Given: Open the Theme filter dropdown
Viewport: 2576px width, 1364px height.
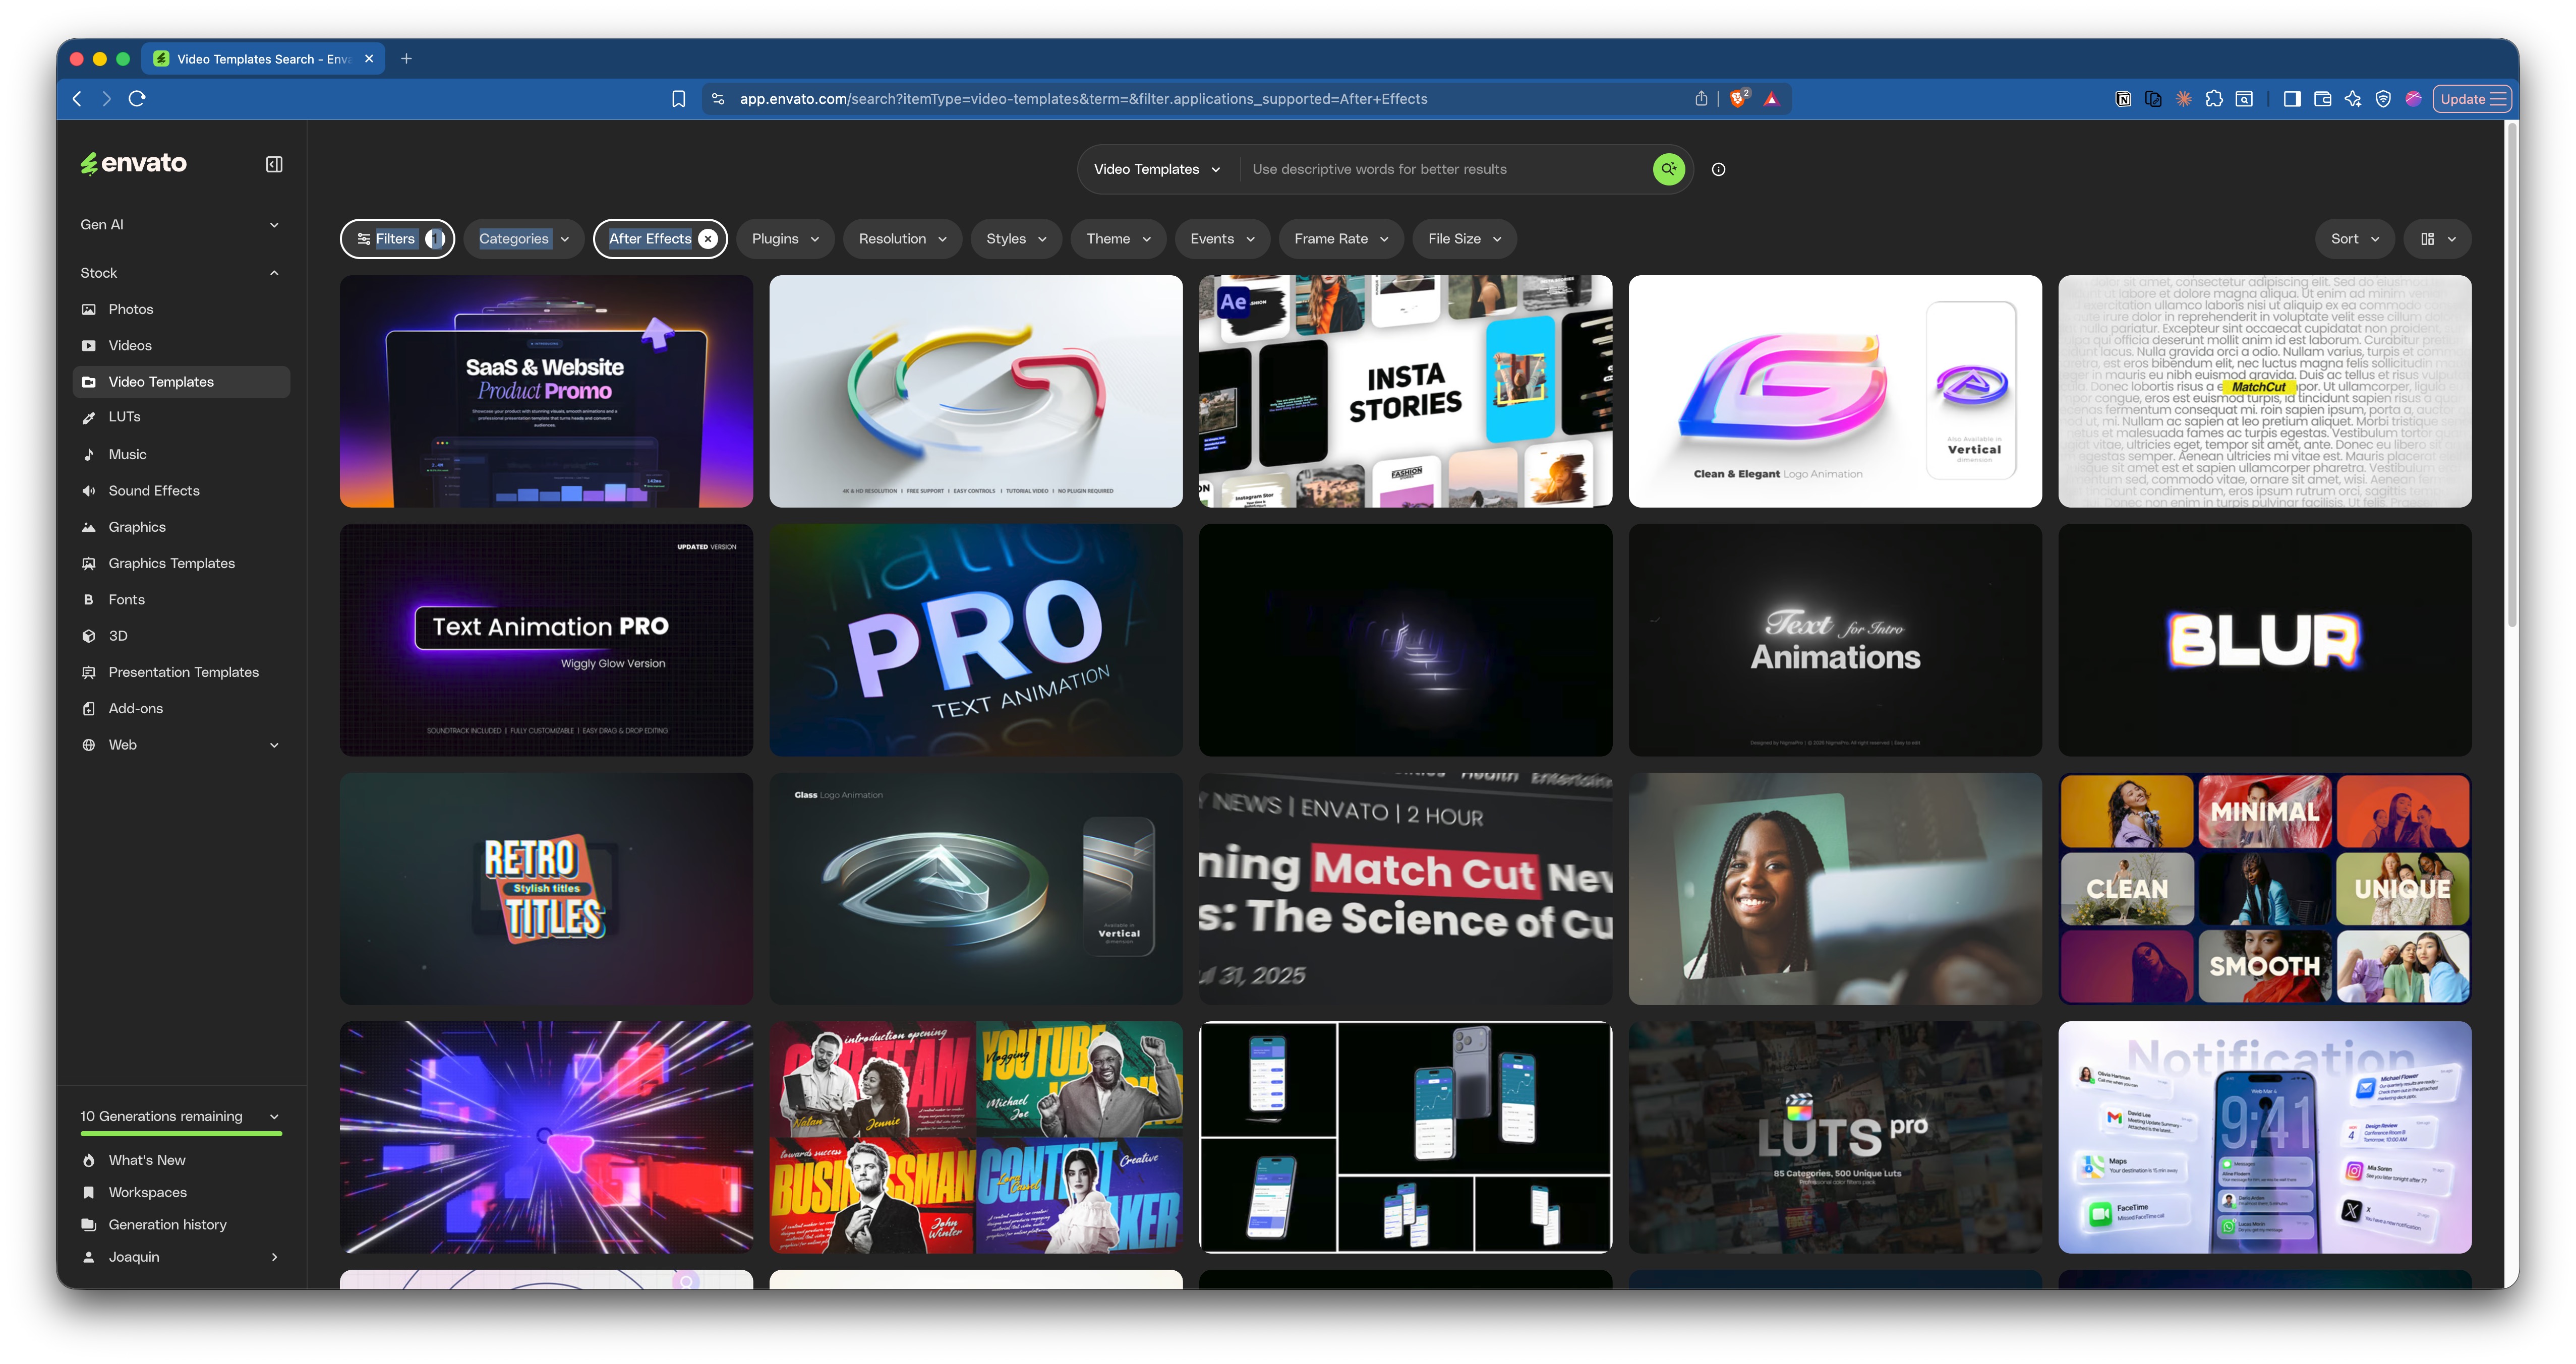Looking at the screenshot, I should (x=1118, y=239).
